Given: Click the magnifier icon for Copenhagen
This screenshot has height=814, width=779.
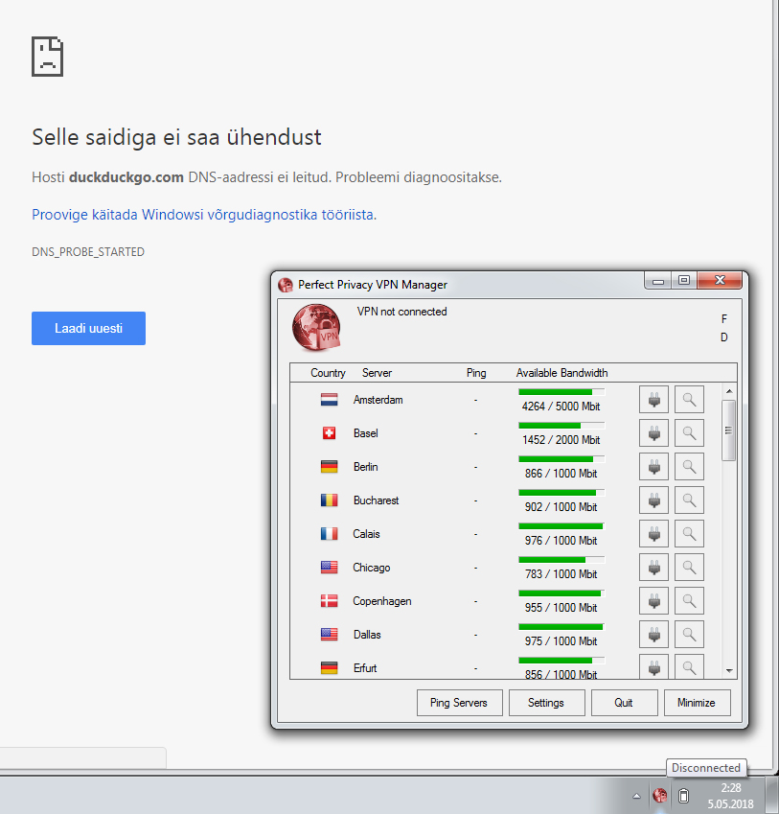Looking at the screenshot, I should point(689,601).
